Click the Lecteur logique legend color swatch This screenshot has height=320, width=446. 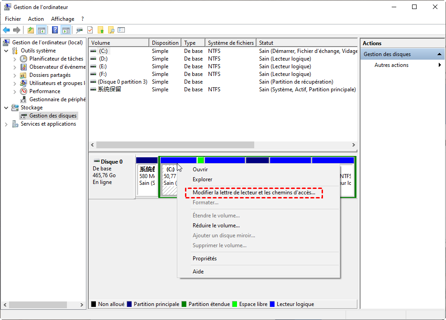pyautogui.click(x=272, y=304)
